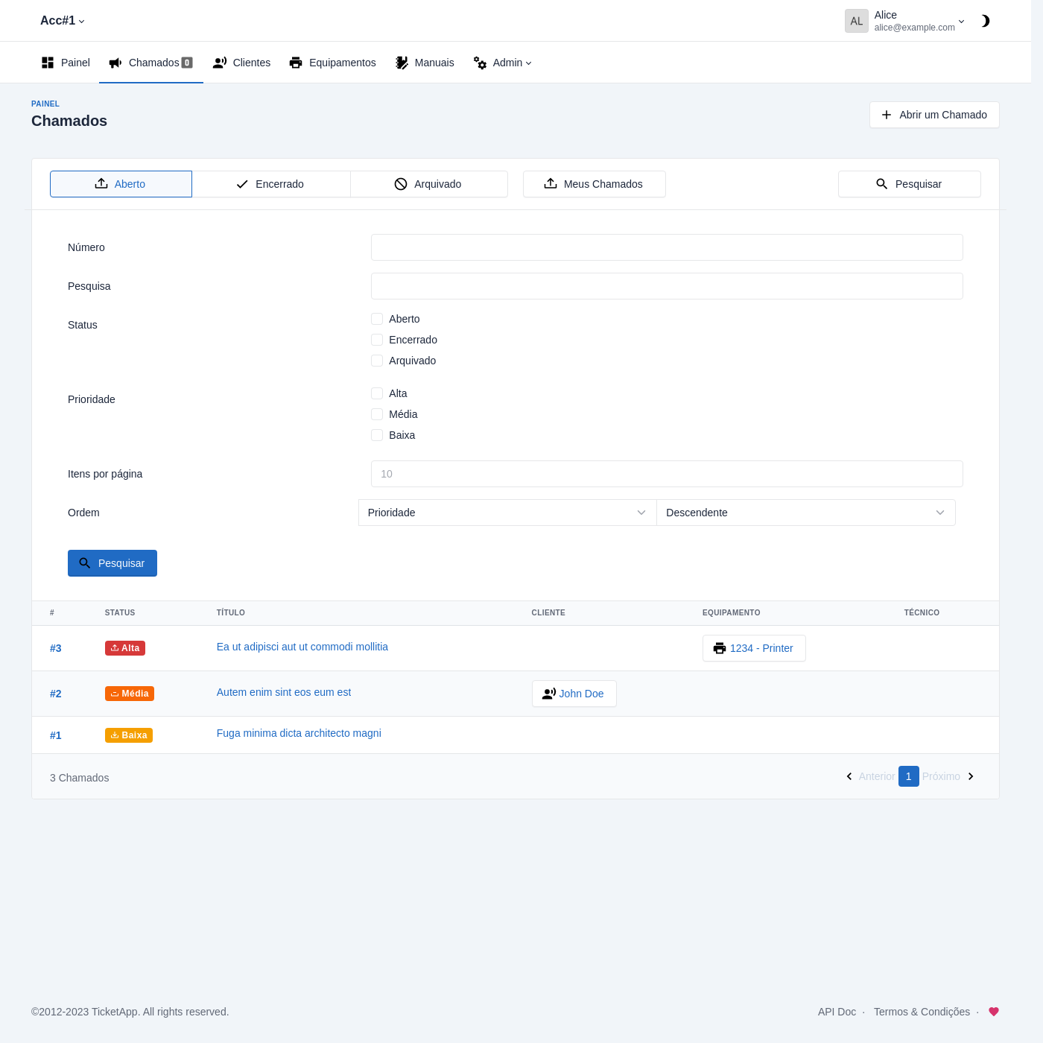Image resolution: width=1043 pixels, height=1043 pixels.
Task: Open the Descendente sort direction select
Action: pos(806,513)
